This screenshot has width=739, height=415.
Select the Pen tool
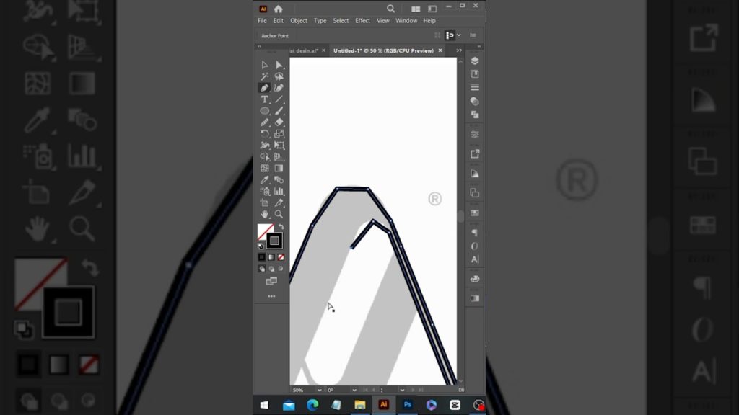pyautogui.click(x=264, y=87)
